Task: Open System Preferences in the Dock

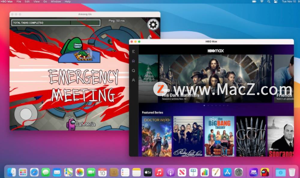Action: (x=239, y=172)
